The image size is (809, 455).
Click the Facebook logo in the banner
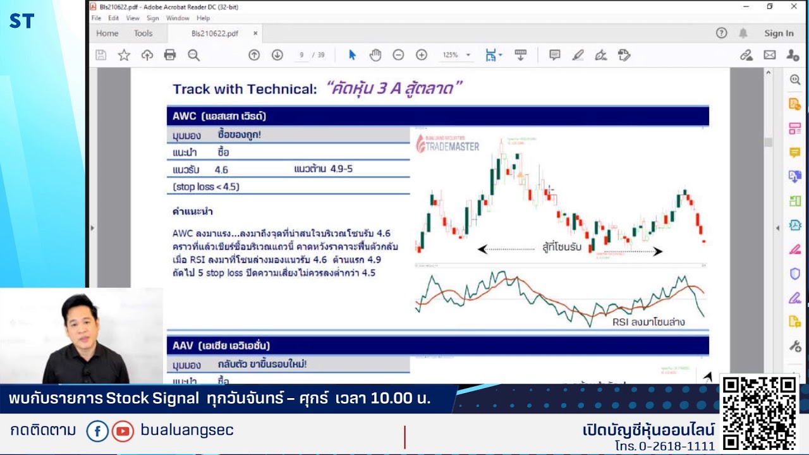tap(97, 432)
